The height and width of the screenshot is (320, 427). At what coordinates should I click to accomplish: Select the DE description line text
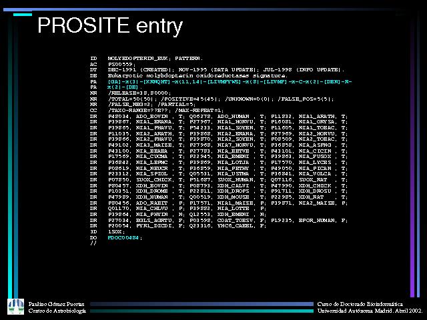183,75
